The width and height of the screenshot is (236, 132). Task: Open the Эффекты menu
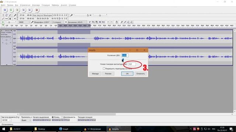click(55, 5)
